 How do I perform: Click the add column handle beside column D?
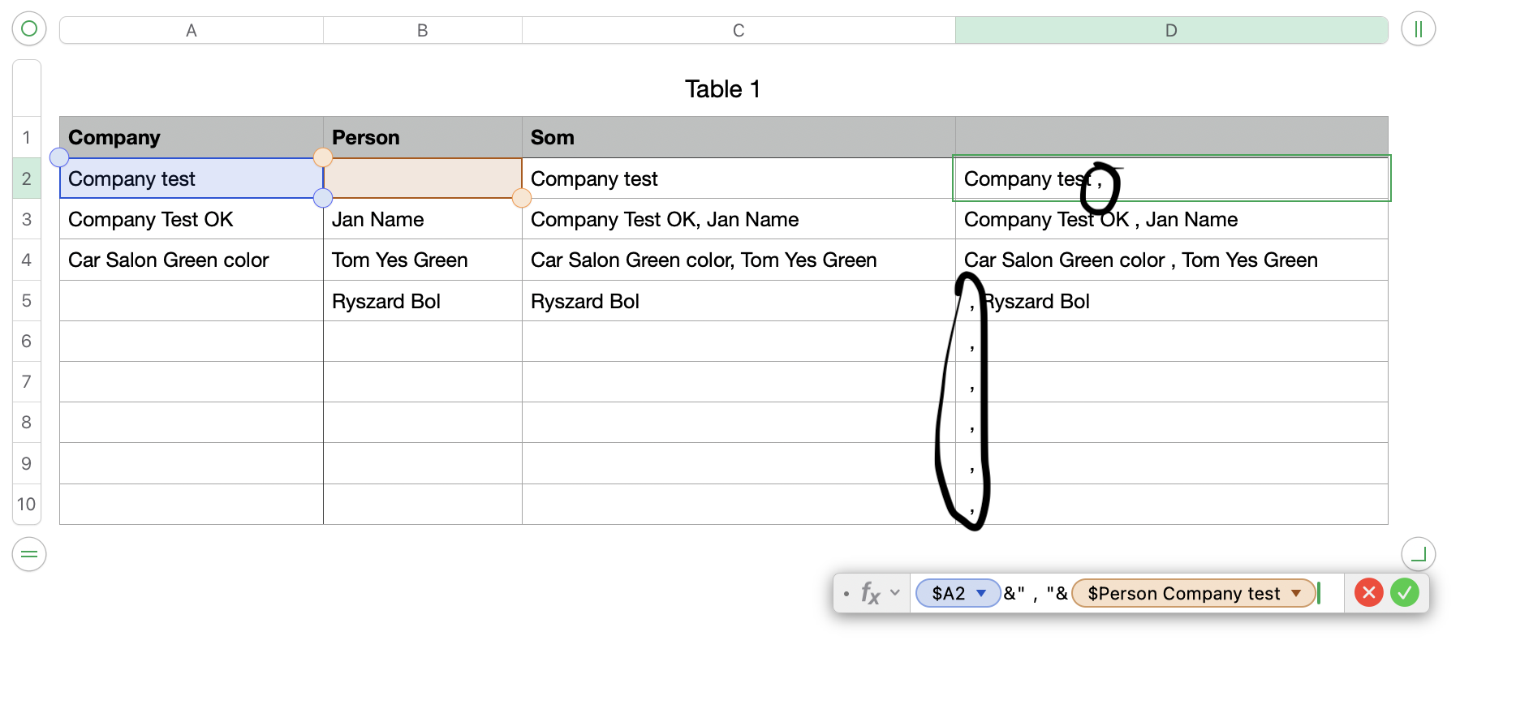[x=1418, y=29]
